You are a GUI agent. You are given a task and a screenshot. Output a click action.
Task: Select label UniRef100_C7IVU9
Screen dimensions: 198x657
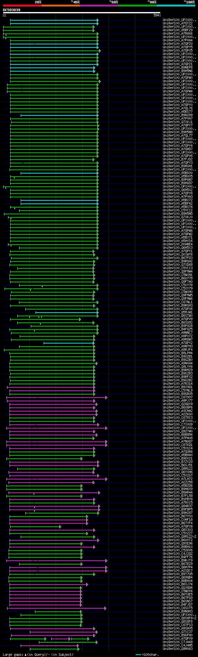tap(178, 425)
